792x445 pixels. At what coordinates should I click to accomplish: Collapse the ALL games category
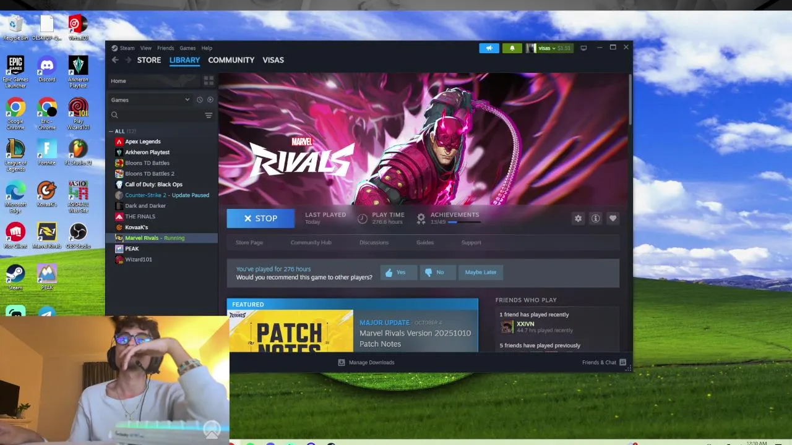tap(111, 131)
